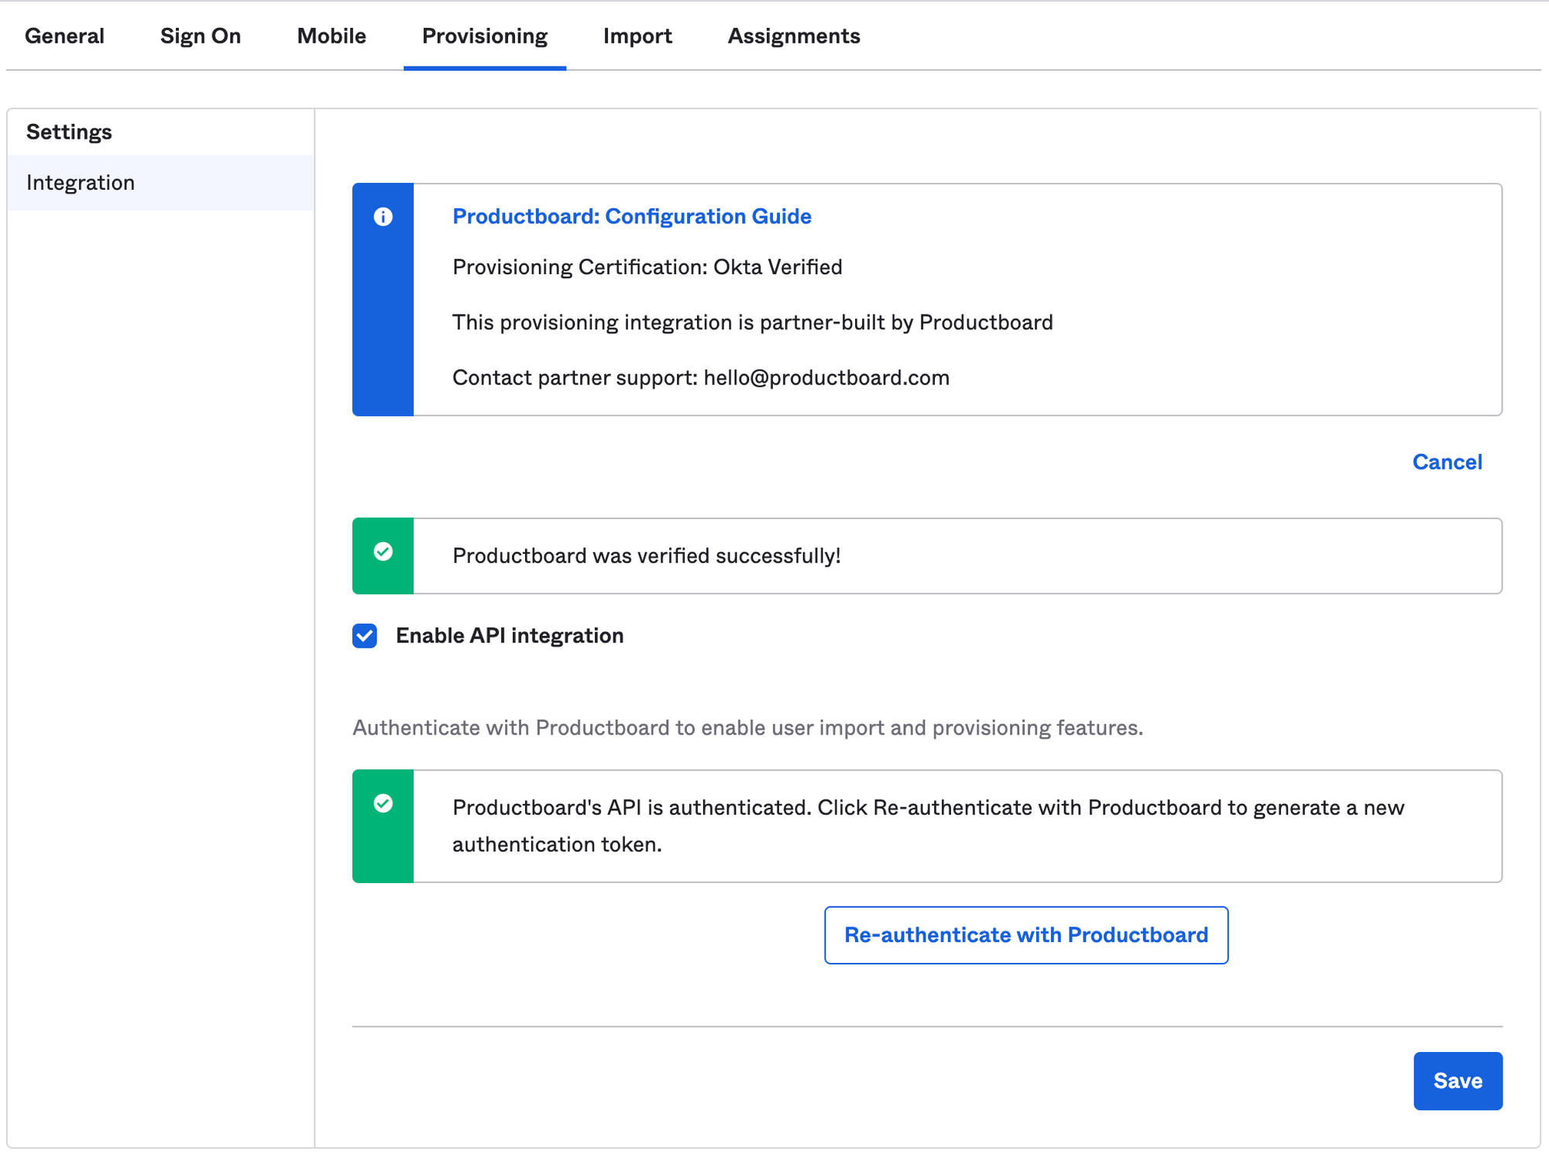1549x1155 pixels.
Task: Click the green checkmark on the verification message
Action: pyautogui.click(x=383, y=552)
